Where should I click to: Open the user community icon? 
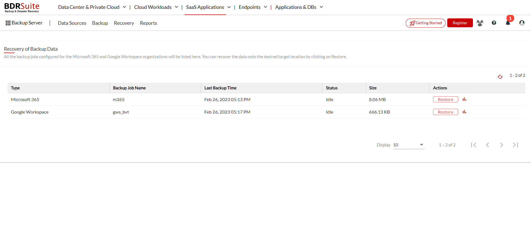click(x=480, y=23)
